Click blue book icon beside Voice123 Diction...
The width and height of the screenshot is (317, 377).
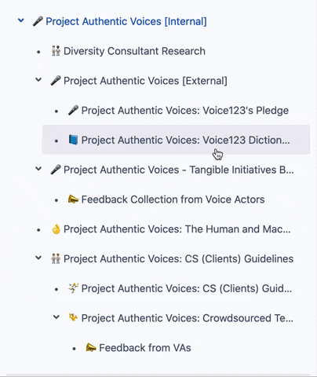point(73,140)
